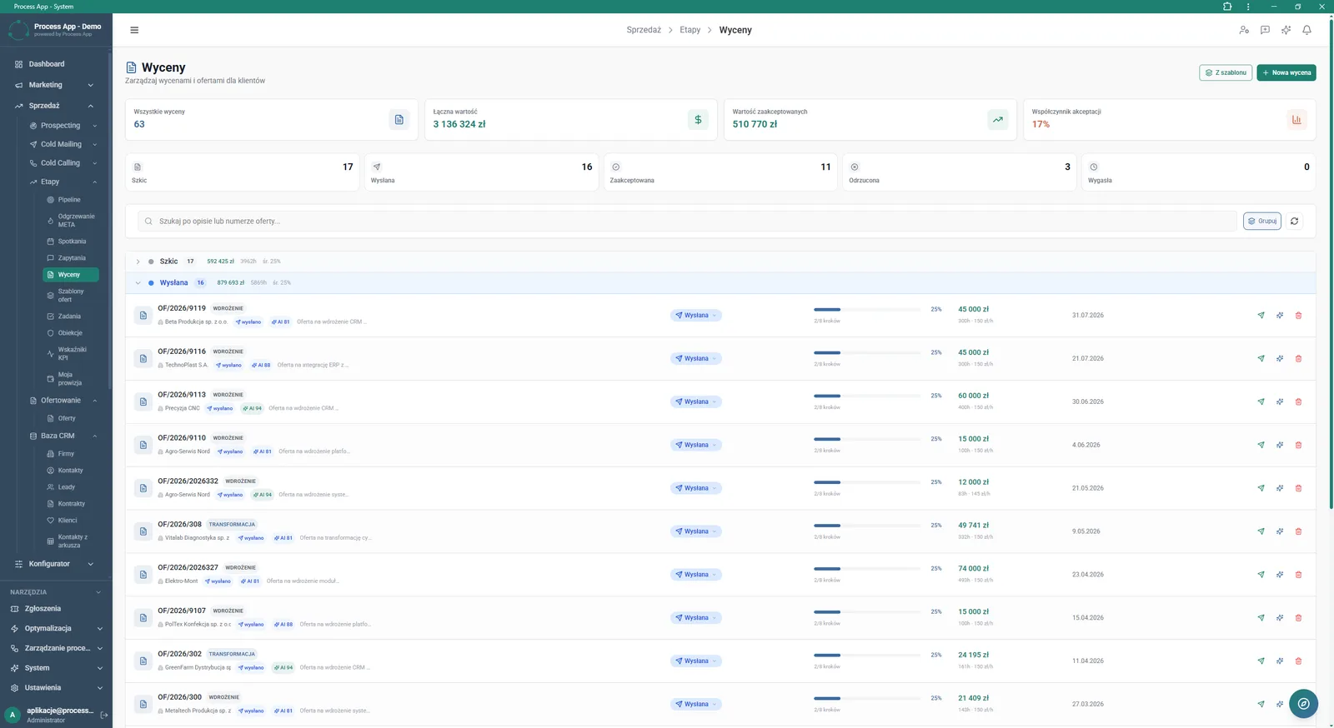The image size is (1334, 728).
Task: Go to Wskaźniki KPI page
Action: [70, 354]
